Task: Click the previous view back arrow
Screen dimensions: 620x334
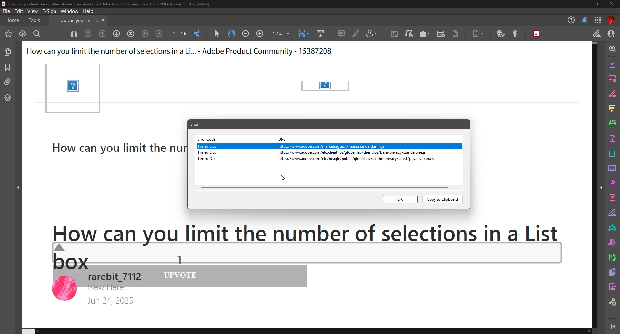Action: coord(145,34)
